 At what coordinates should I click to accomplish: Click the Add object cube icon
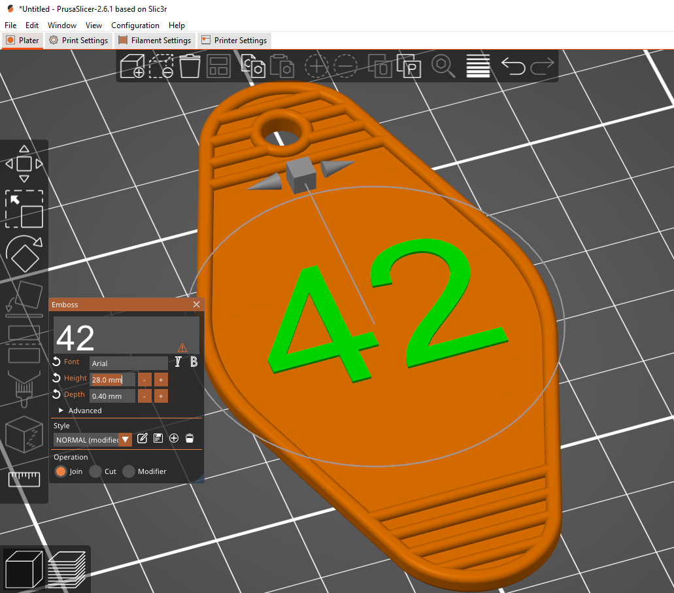pyautogui.click(x=132, y=66)
